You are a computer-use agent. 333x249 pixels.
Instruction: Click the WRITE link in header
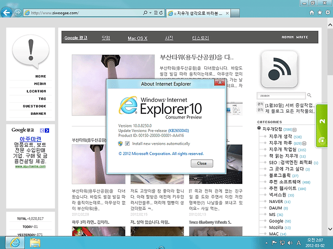point(302,37)
